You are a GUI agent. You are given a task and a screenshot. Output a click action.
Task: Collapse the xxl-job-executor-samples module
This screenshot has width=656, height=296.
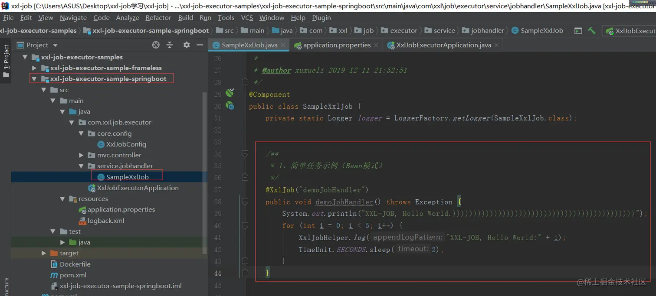coord(25,57)
